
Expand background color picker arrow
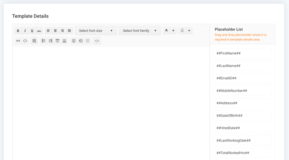pos(189,31)
